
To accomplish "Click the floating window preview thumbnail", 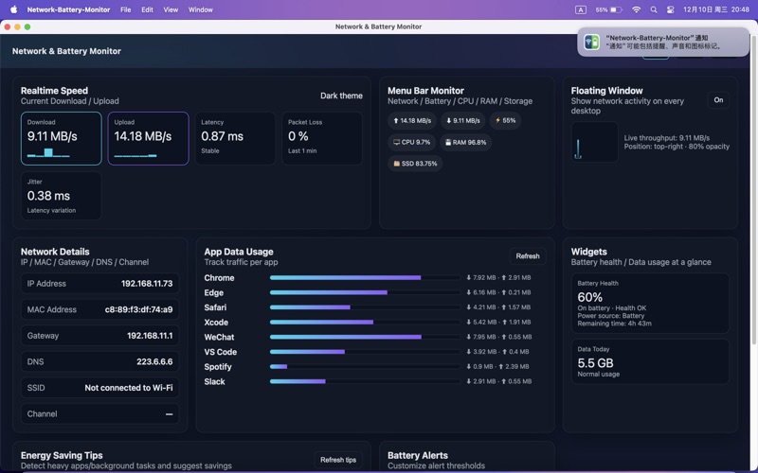I will (594, 142).
